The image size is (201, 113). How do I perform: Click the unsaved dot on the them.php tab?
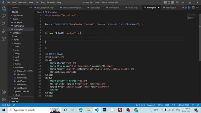159,8
